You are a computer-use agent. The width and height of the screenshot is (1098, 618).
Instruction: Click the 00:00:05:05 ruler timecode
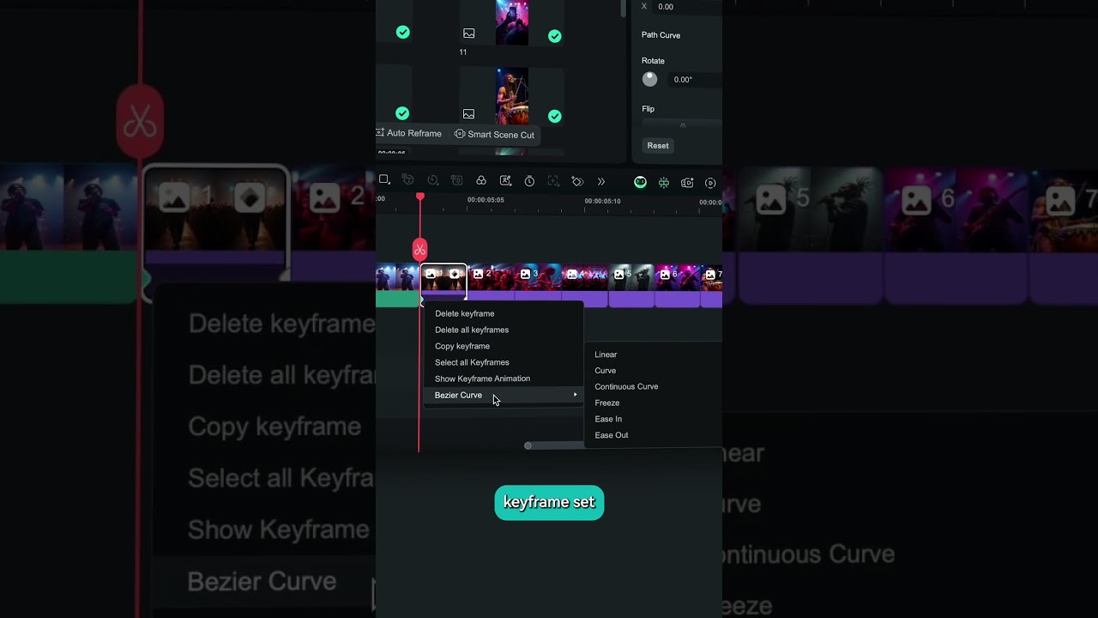click(486, 200)
